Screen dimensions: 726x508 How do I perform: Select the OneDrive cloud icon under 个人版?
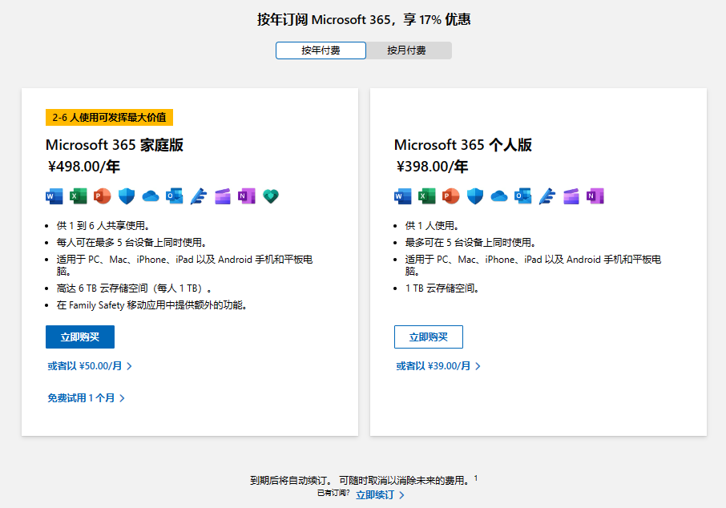point(498,196)
